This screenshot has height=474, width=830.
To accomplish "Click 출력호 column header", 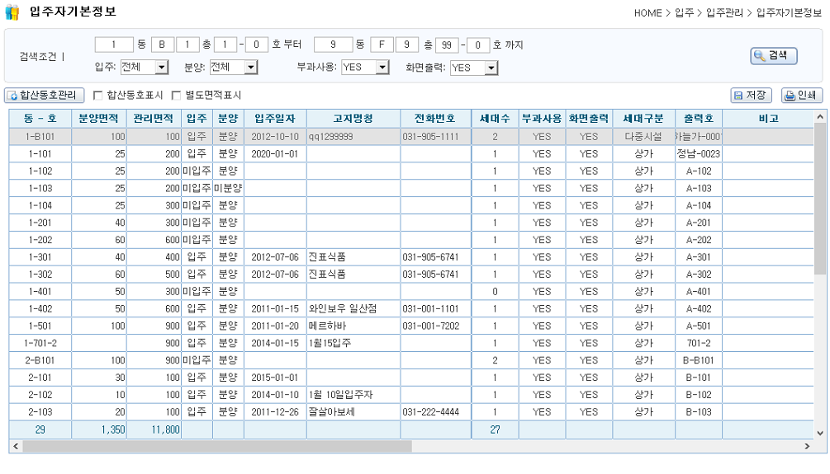I will click(699, 119).
